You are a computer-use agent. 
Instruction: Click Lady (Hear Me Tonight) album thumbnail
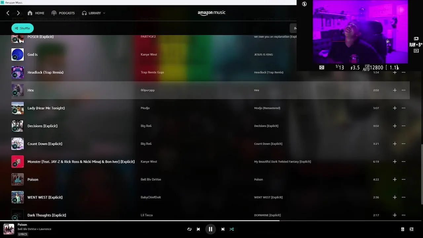(x=18, y=108)
